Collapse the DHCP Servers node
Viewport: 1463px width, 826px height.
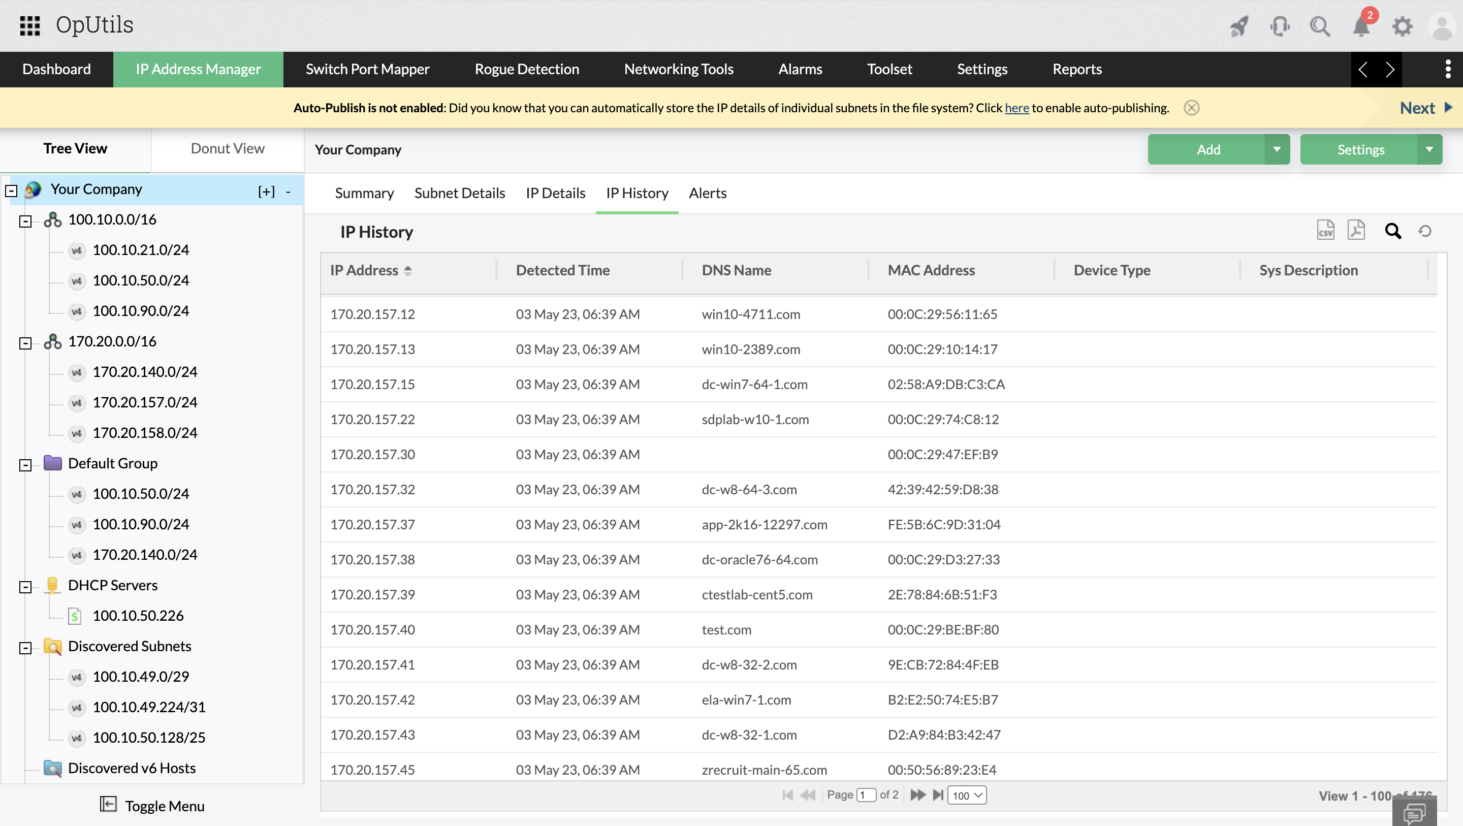tap(25, 587)
